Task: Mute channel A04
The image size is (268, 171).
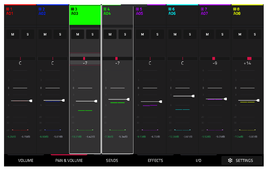Action: click(x=110, y=34)
